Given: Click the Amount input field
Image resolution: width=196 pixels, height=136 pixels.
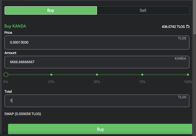Looking at the screenshot, I should tap(97, 62).
